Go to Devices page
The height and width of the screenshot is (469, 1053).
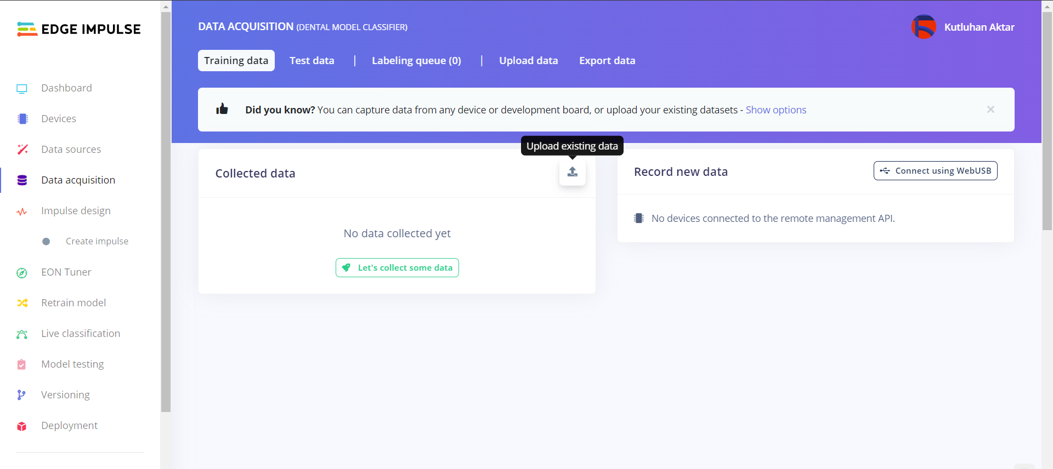coord(59,119)
